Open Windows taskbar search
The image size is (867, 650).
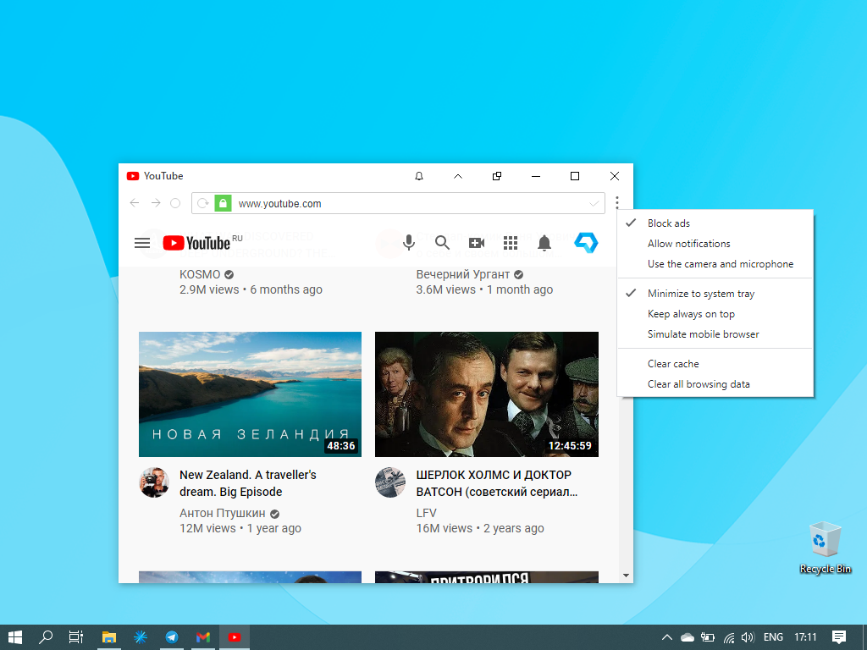[46, 637]
